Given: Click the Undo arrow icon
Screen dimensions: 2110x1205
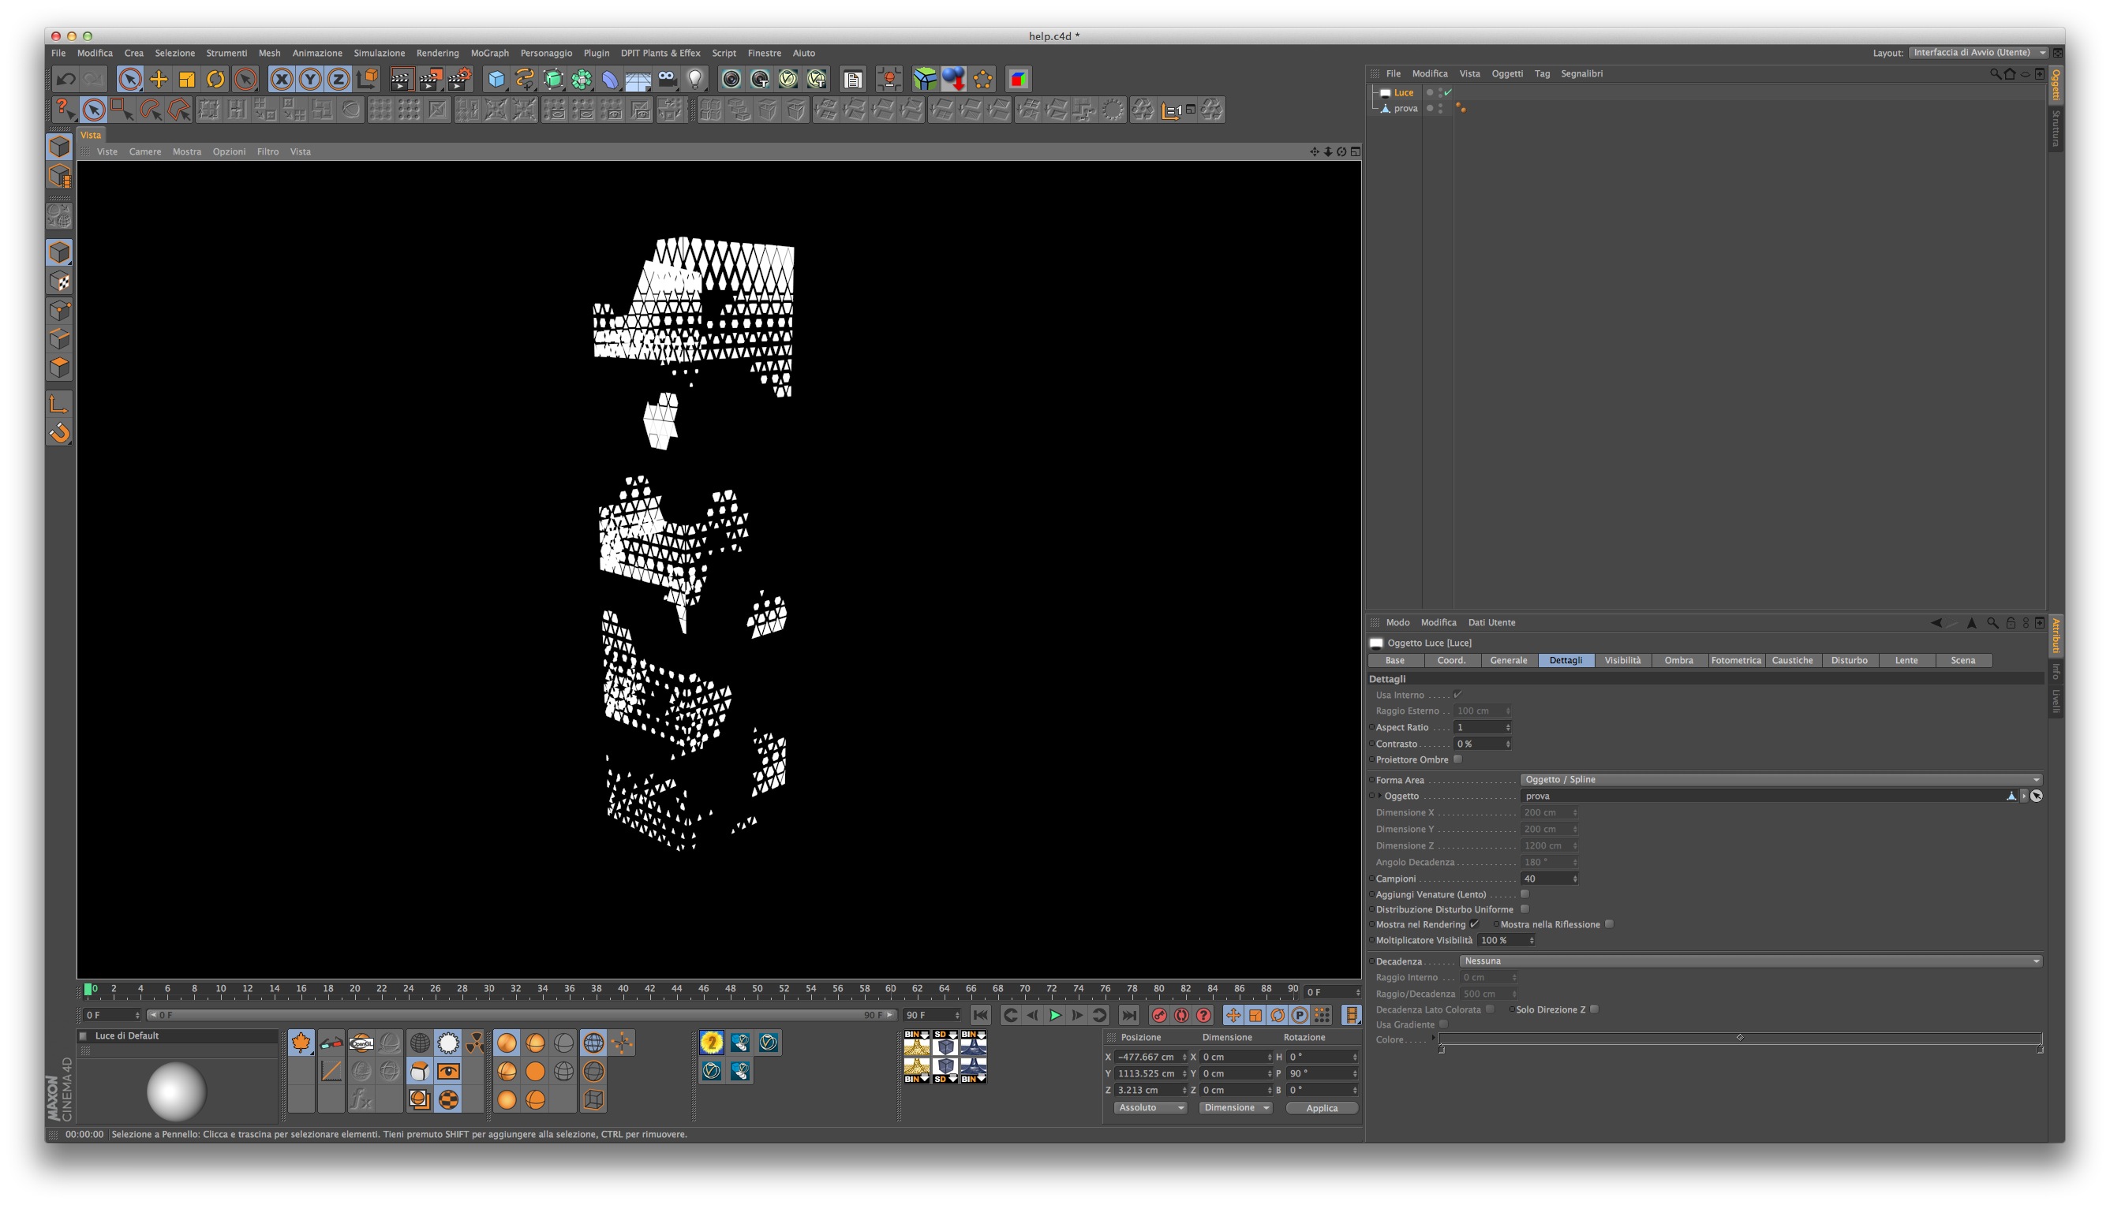Looking at the screenshot, I should 65,80.
